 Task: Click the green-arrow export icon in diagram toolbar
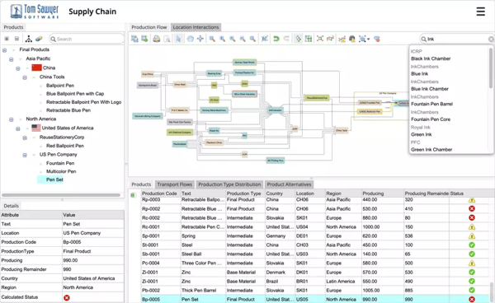tap(144, 39)
